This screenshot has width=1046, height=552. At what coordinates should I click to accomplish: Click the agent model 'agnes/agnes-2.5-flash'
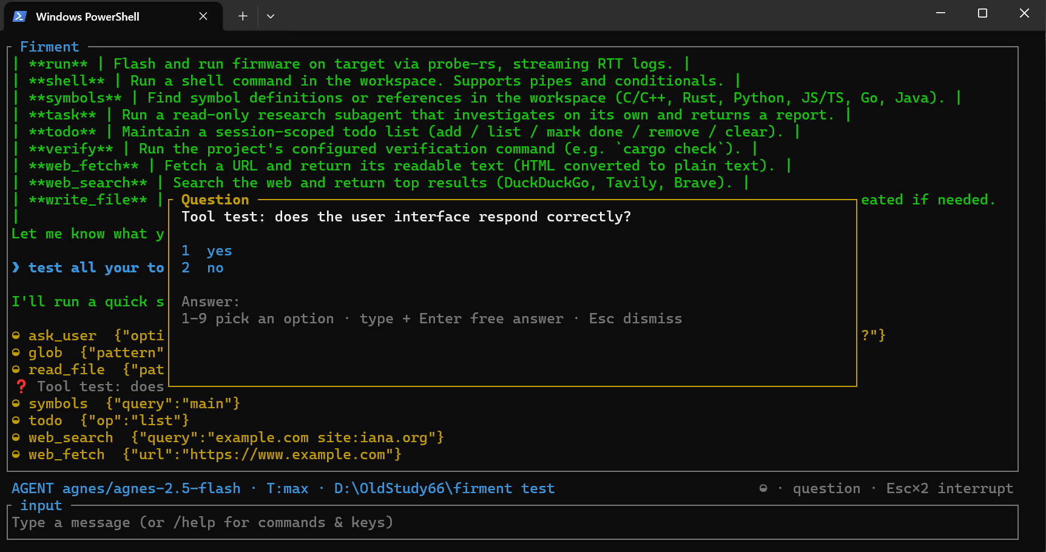pyautogui.click(x=152, y=488)
